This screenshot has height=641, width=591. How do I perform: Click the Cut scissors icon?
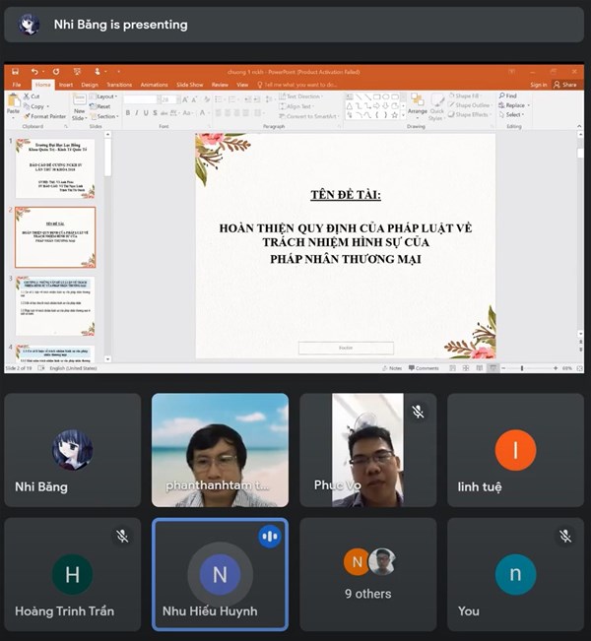(25, 96)
